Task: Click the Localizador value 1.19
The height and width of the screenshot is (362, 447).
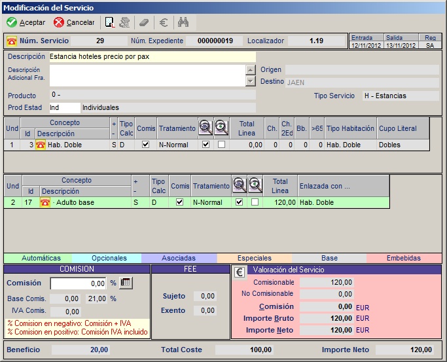Action: 317,41
